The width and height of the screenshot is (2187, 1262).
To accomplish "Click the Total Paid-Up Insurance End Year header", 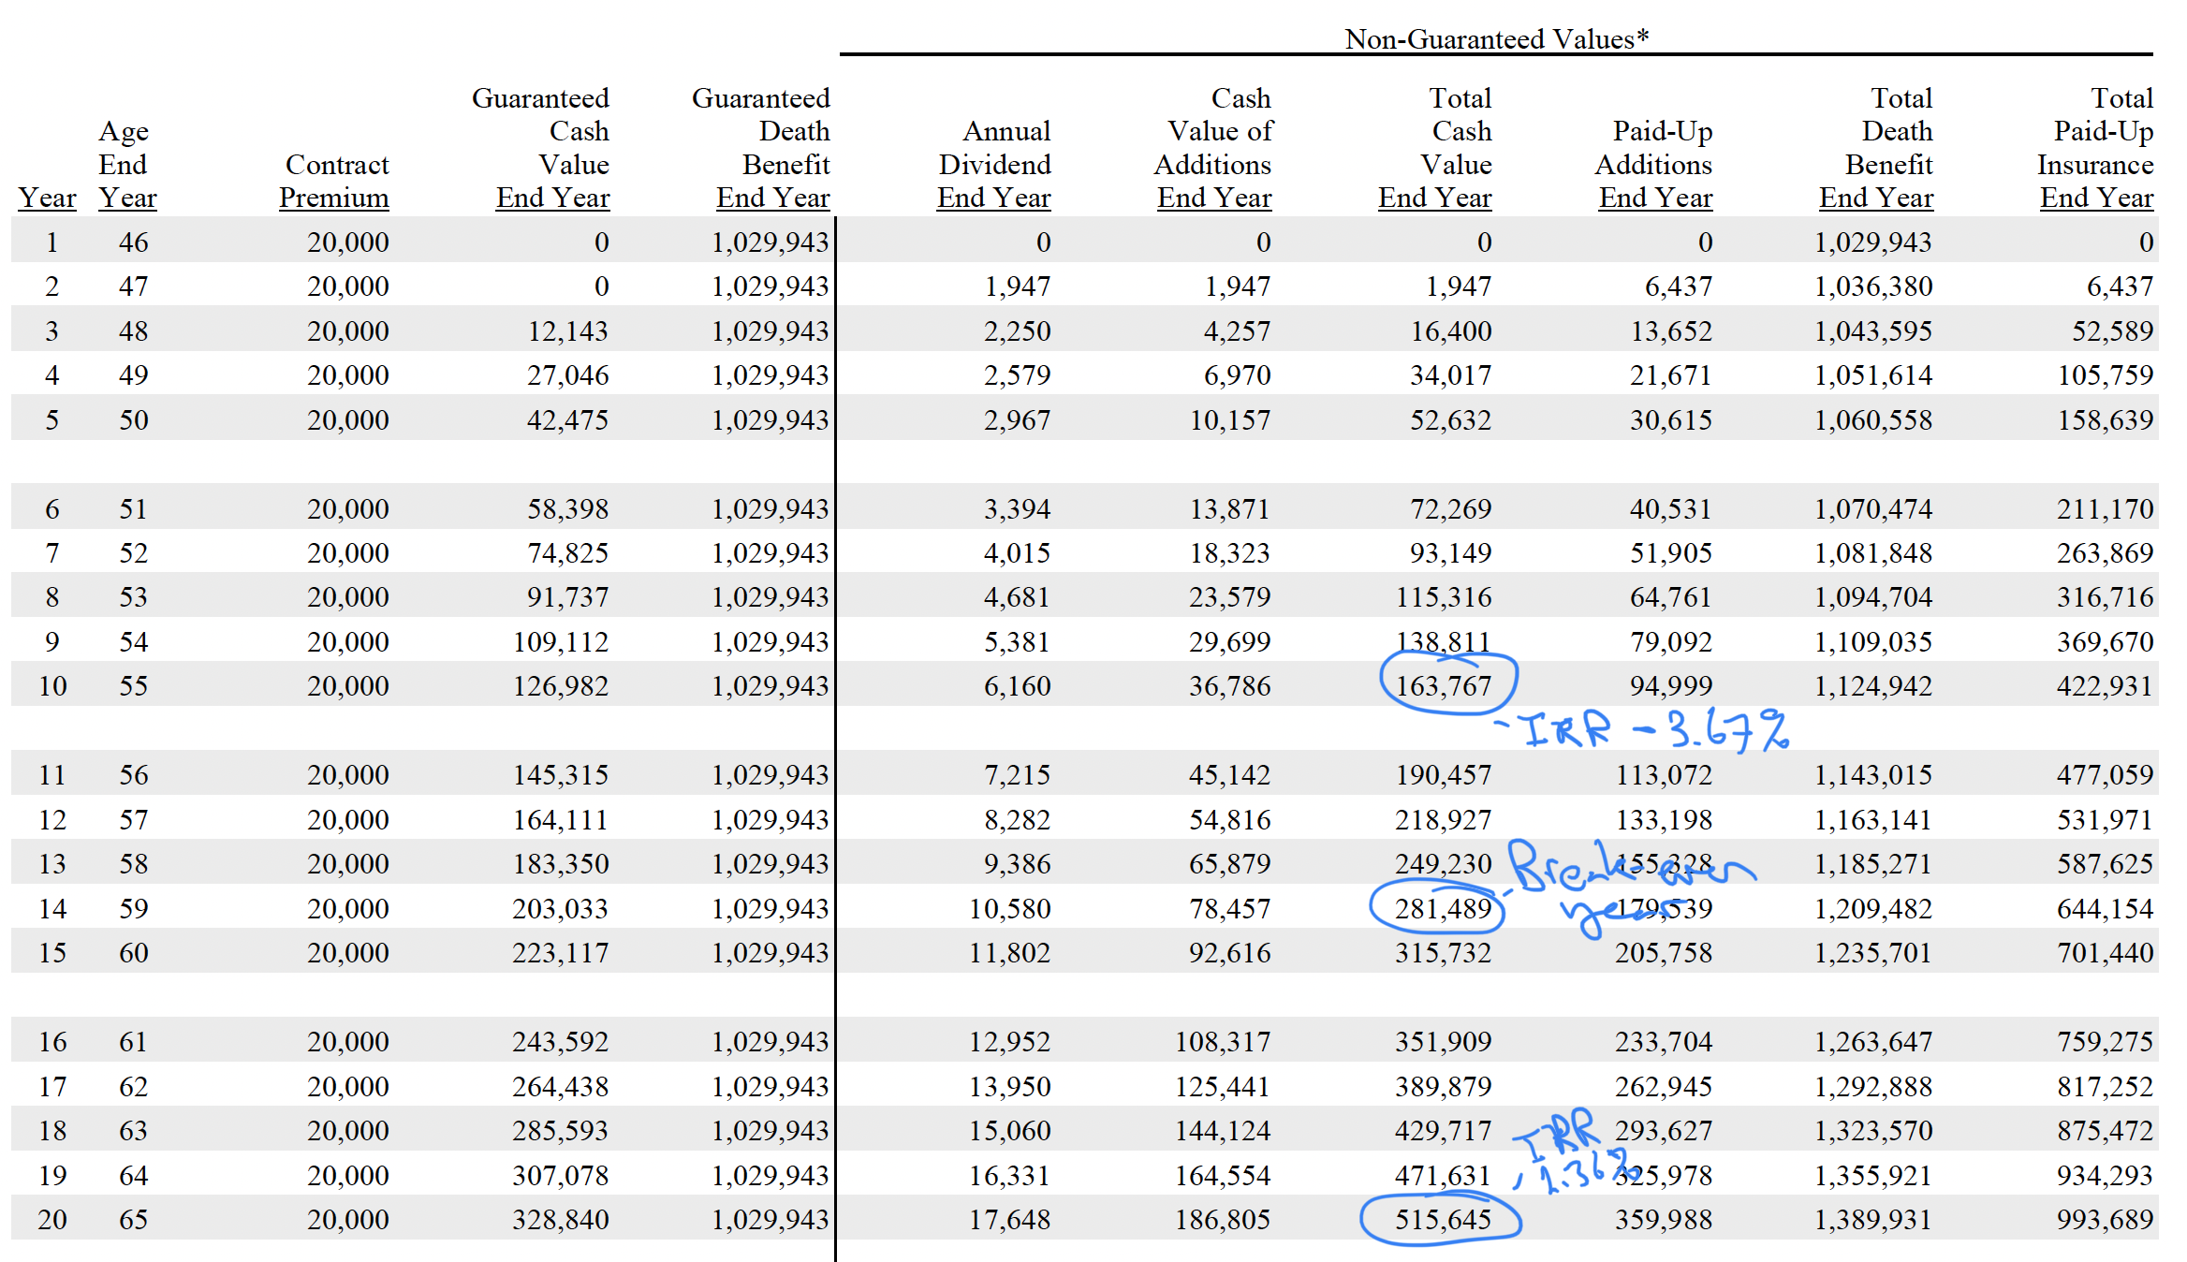I will pos(2096,148).
